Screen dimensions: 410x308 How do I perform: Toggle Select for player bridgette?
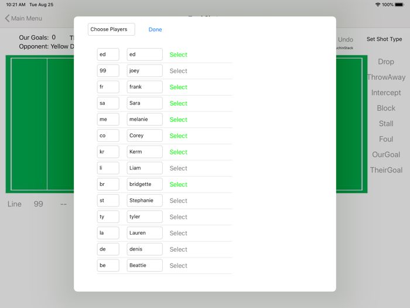[x=178, y=185]
